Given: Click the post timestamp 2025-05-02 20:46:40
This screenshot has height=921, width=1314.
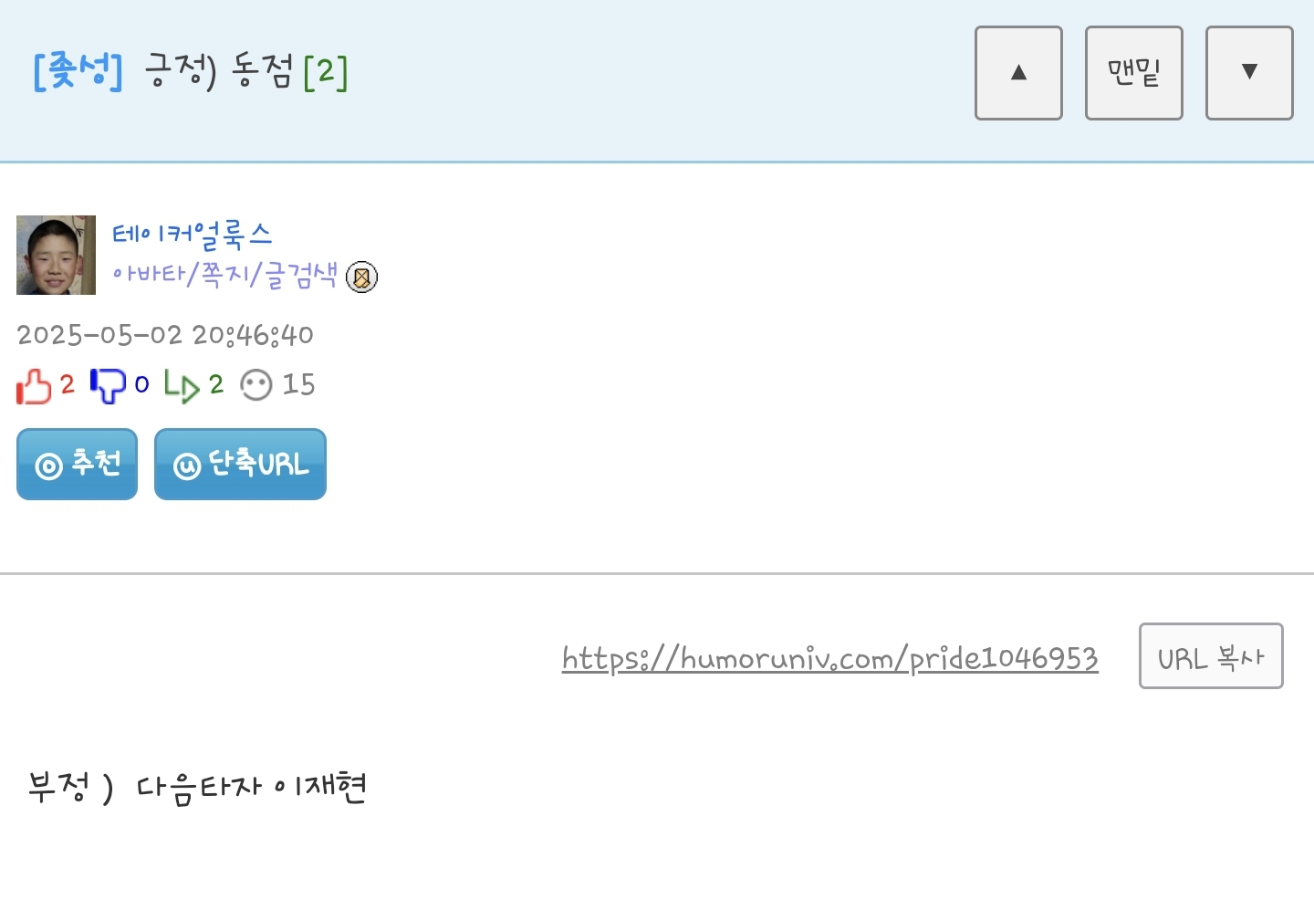Looking at the screenshot, I should [x=165, y=335].
